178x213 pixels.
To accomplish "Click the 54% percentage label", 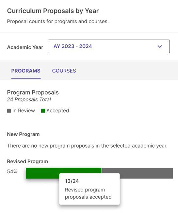I will point(12,171).
